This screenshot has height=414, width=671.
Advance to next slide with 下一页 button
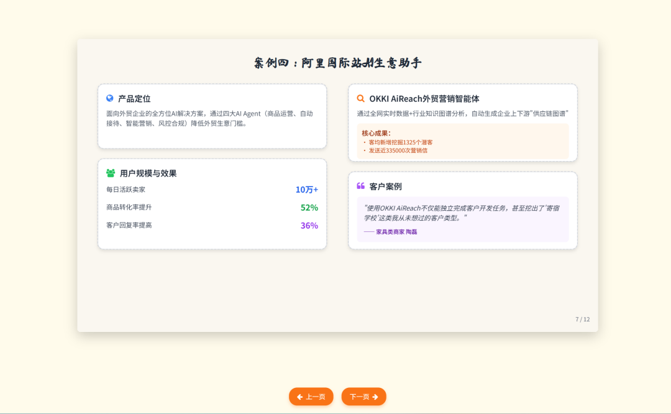pos(363,397)
